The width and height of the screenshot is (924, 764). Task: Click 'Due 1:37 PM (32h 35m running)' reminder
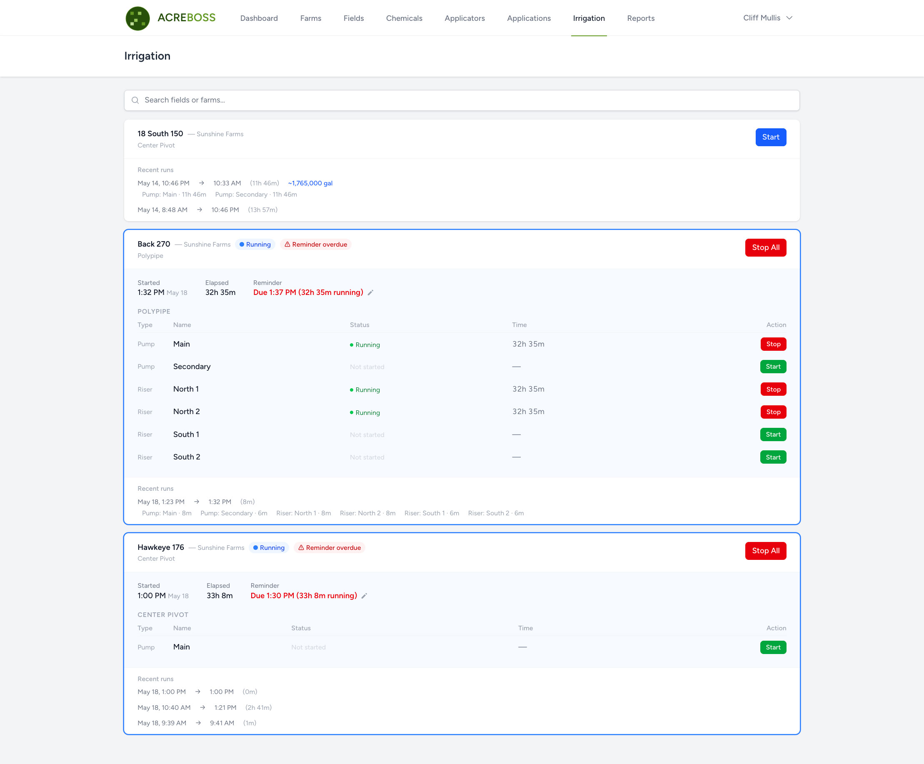coord(308,293)
